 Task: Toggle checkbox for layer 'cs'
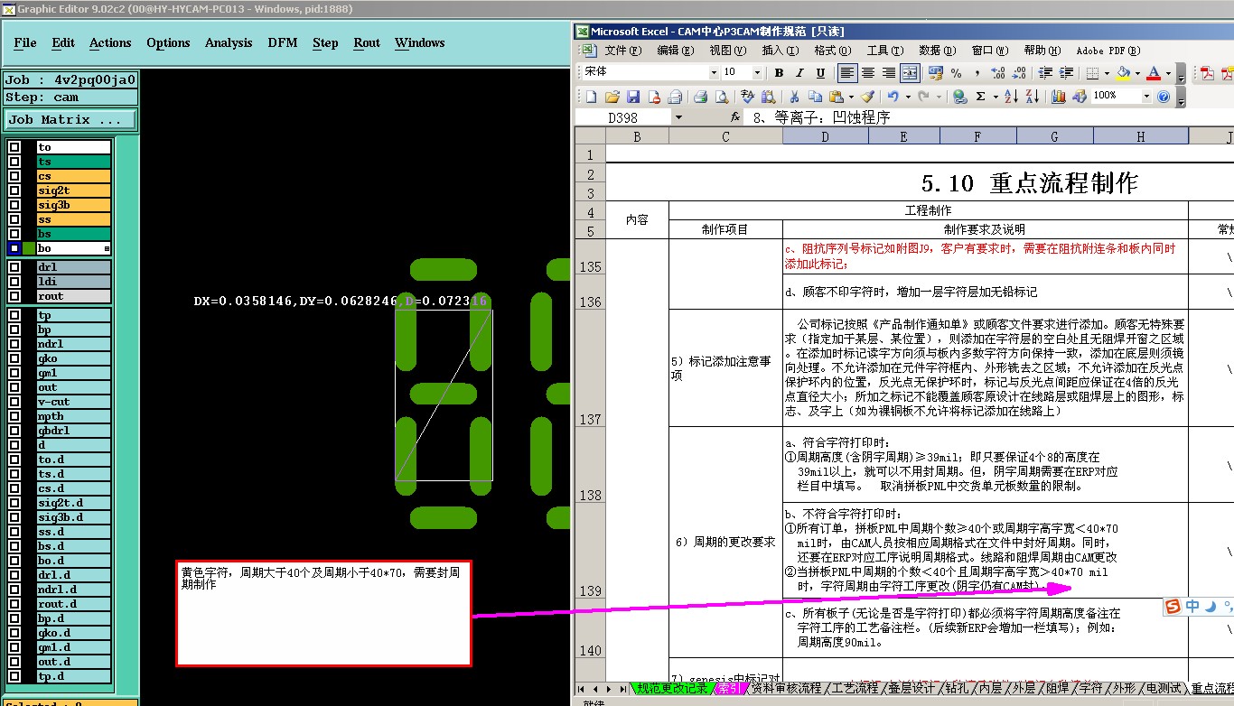click(x=14, y=176)
